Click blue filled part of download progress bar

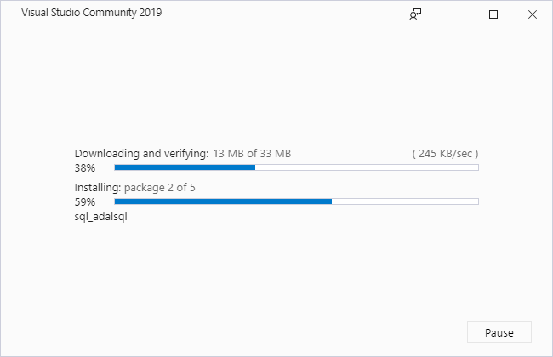185,167
